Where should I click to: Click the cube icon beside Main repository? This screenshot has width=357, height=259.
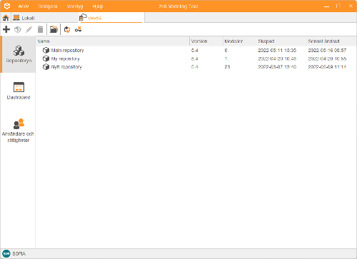point(46,50)
